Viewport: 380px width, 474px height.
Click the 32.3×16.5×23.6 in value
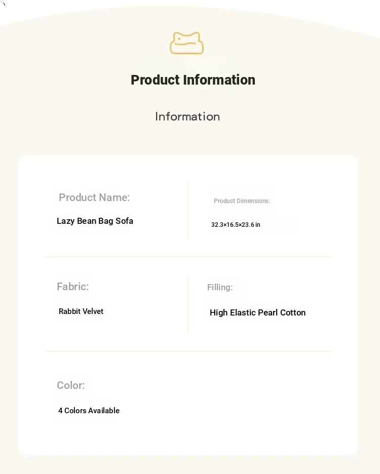(x=236, y=225)
